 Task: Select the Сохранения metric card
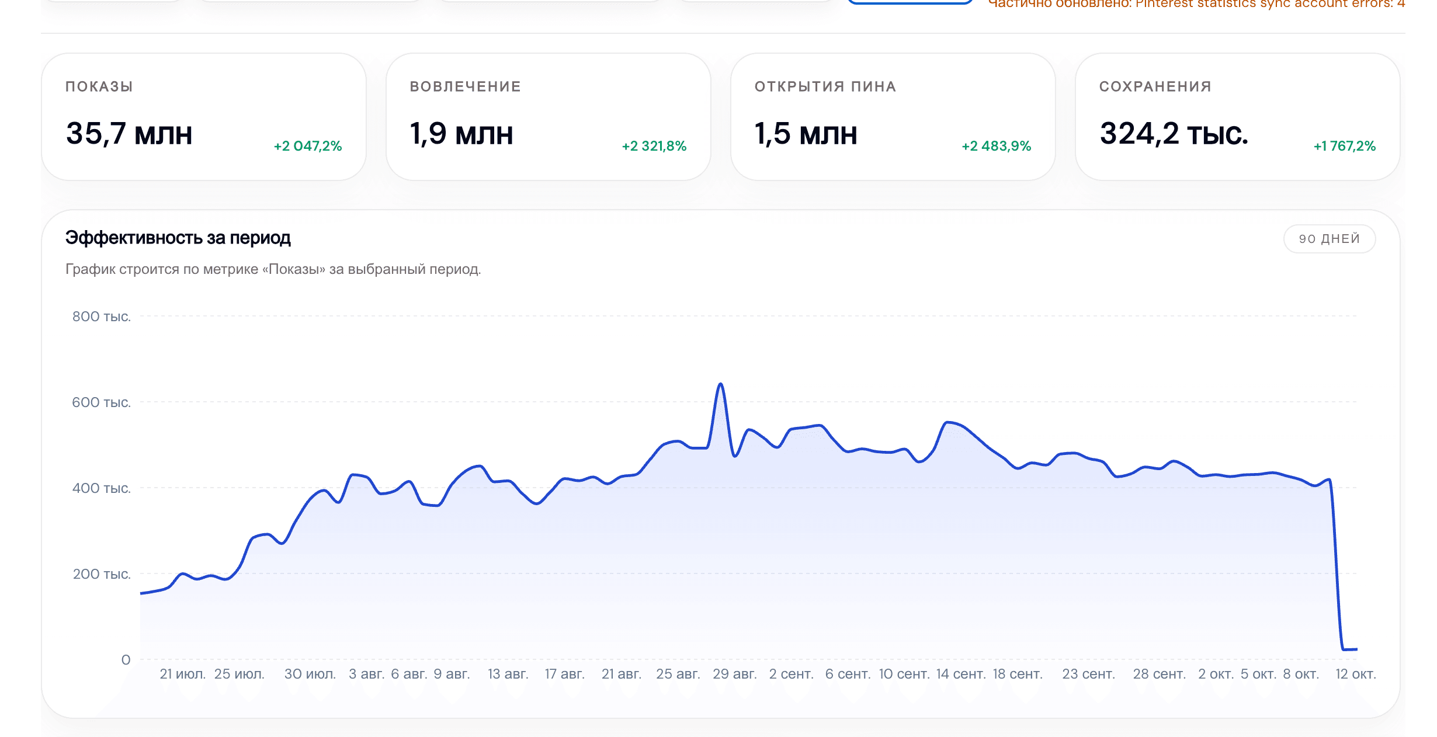1238,117
